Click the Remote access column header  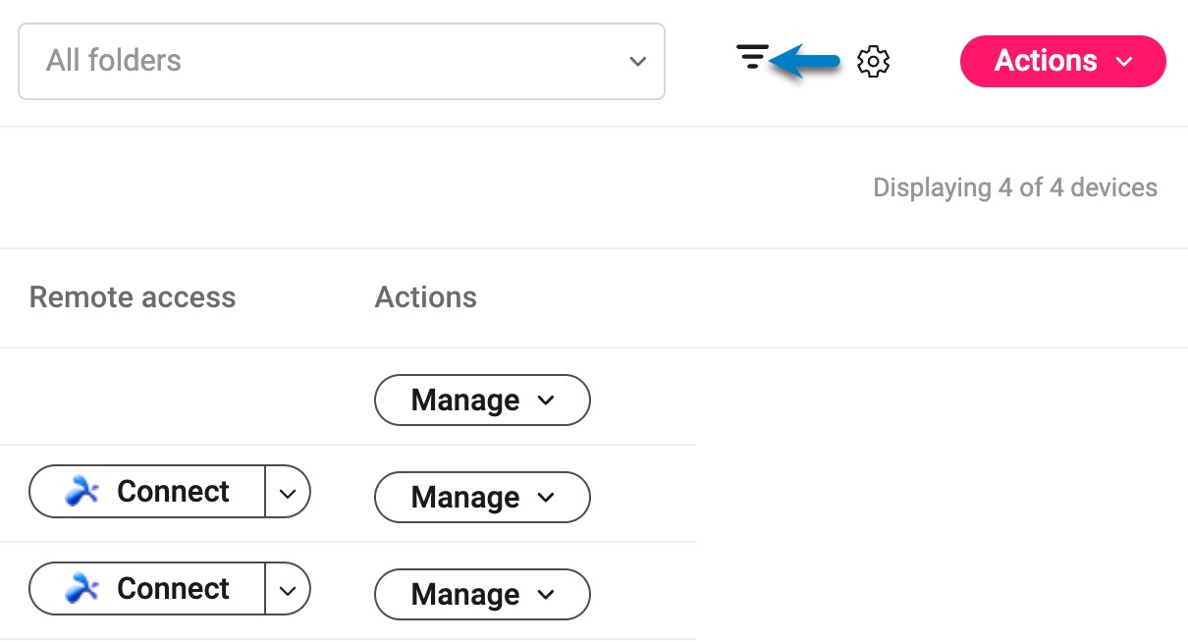pos(133,297)
